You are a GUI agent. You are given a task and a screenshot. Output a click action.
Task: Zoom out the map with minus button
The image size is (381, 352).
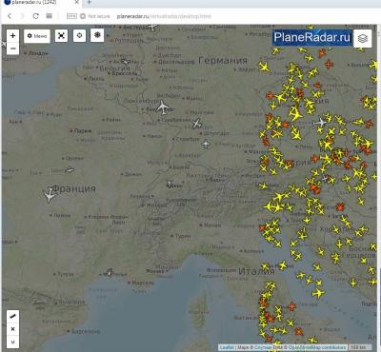12,49
